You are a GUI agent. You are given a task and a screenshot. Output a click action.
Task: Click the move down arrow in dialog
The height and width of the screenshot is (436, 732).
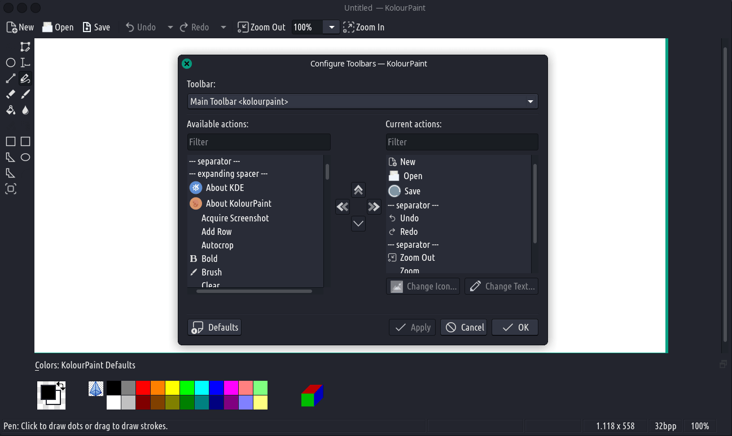point(358,224)
